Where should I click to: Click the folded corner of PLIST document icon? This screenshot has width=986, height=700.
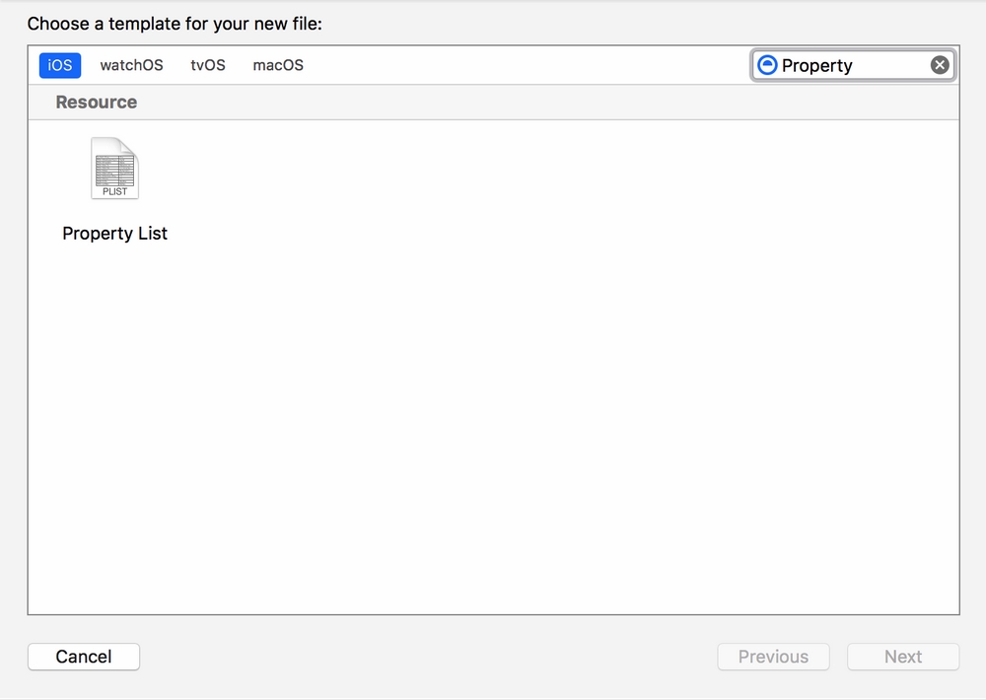point(130,146)
